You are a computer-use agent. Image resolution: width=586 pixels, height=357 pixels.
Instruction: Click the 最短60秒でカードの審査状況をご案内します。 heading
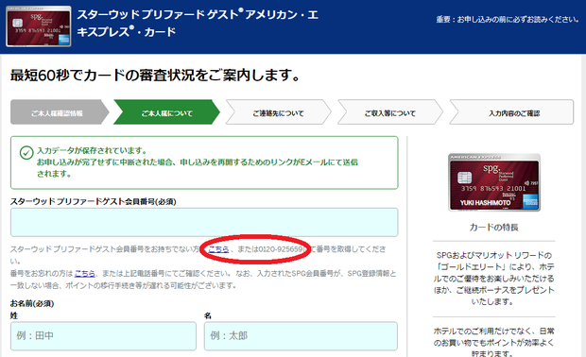pos(155,75)
